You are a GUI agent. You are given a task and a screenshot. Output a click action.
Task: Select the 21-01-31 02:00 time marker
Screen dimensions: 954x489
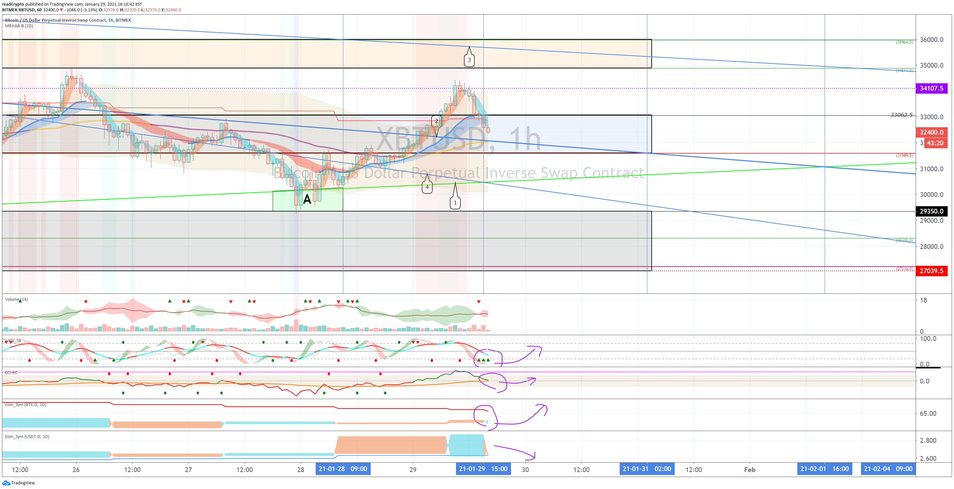point(647,469)
